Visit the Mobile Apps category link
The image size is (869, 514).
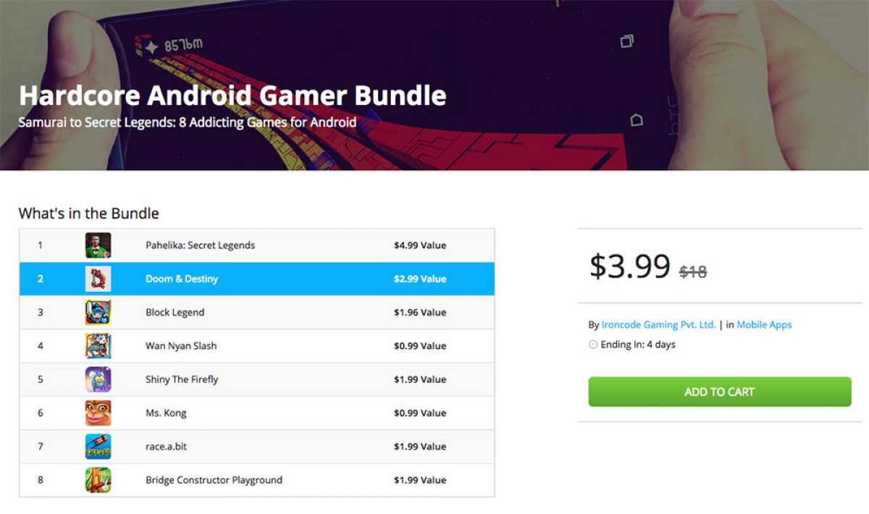tap(764, 325)
